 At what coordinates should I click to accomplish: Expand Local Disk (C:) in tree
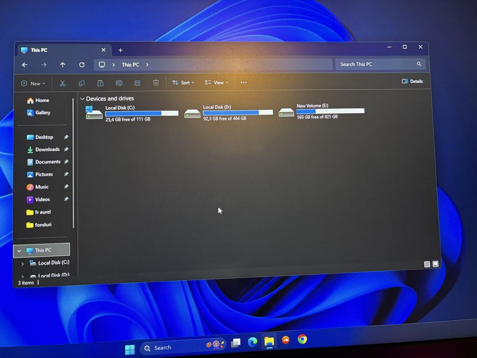click(x=22, y=263)
